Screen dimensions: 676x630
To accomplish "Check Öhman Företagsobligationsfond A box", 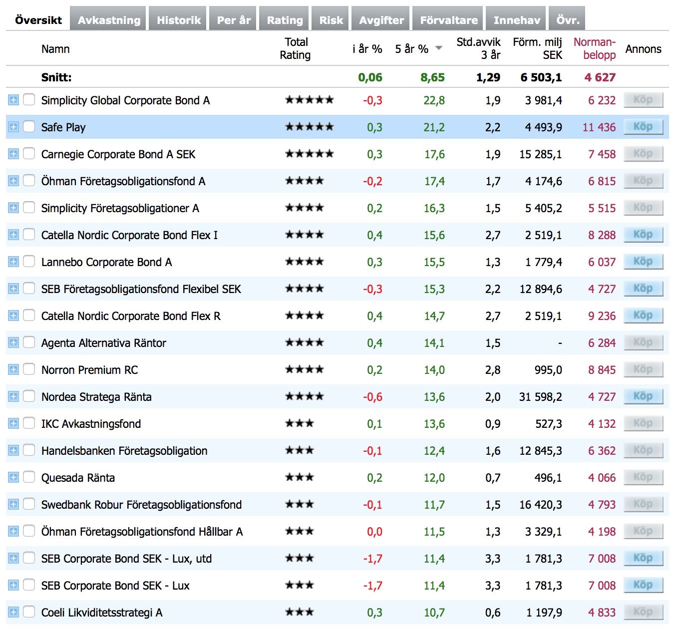I will click(29, 180).
